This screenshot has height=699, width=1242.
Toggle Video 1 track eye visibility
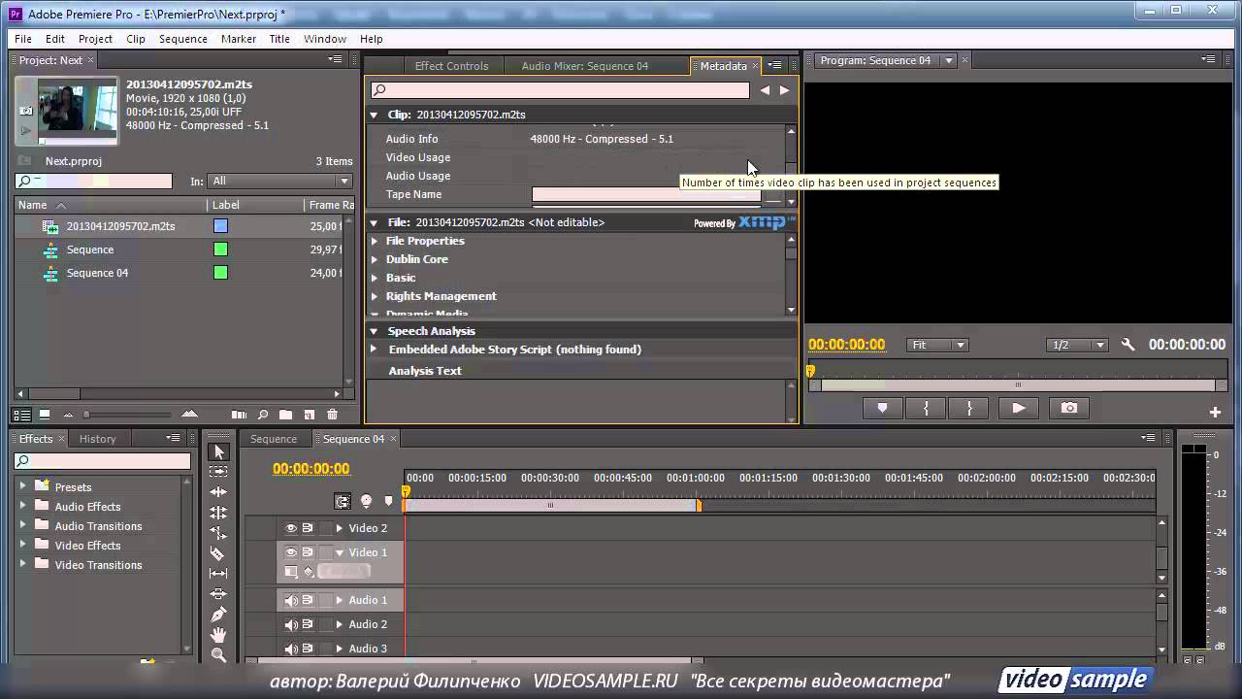290,552
